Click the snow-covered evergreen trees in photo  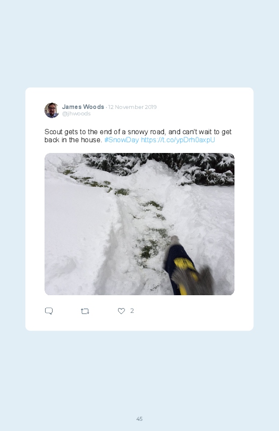click(165, 165)
